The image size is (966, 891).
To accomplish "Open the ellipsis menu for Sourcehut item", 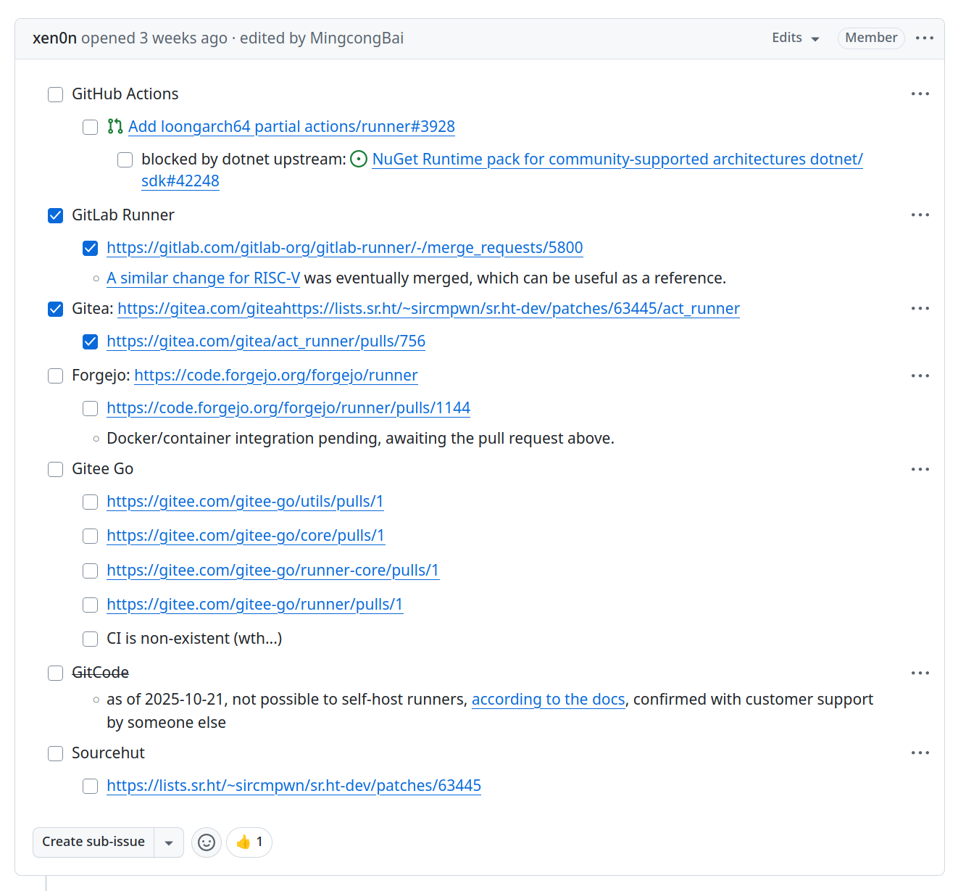I will (x=920, y=753).
